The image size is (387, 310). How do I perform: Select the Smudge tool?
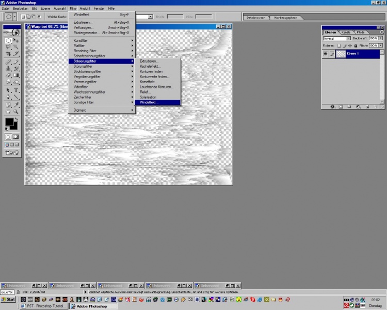click(x=8, y=82)
